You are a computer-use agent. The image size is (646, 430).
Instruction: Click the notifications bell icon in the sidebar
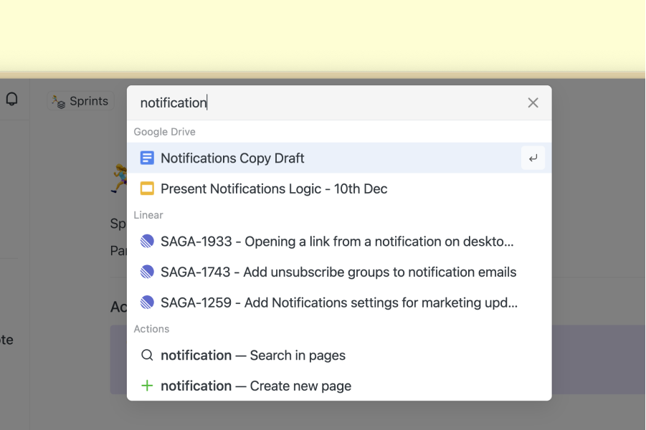(12, 98)
